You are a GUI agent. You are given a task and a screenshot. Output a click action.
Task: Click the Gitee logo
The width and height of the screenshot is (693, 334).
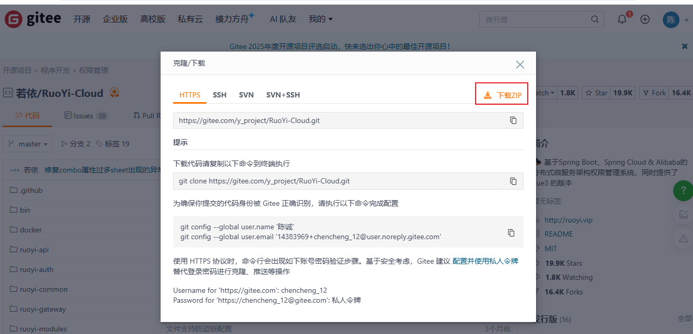tap(33, 19)
